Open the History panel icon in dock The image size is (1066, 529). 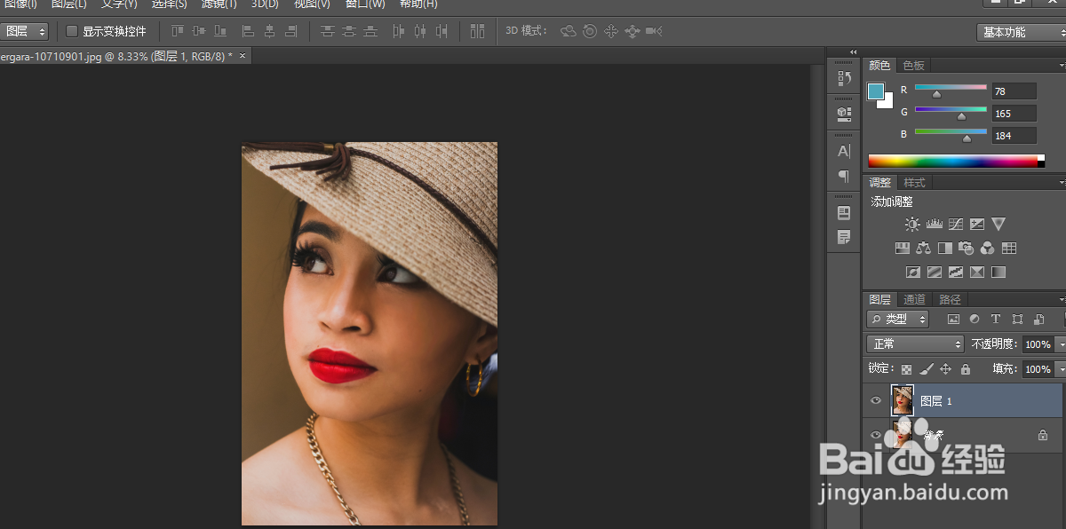click(x=844, y=78)
